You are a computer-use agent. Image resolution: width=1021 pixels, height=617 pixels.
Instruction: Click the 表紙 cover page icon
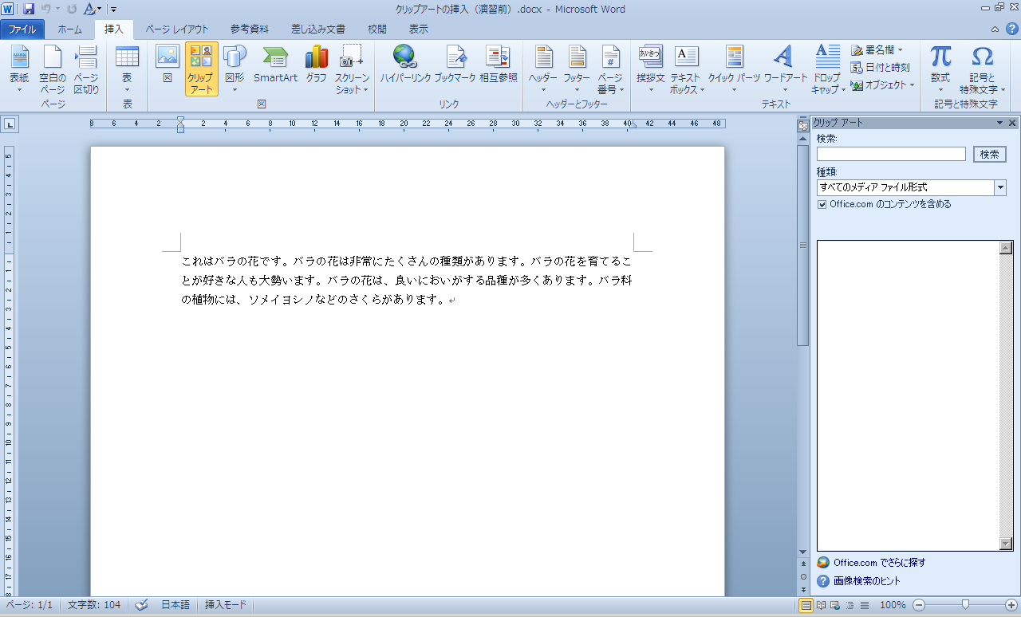(19, 69)
